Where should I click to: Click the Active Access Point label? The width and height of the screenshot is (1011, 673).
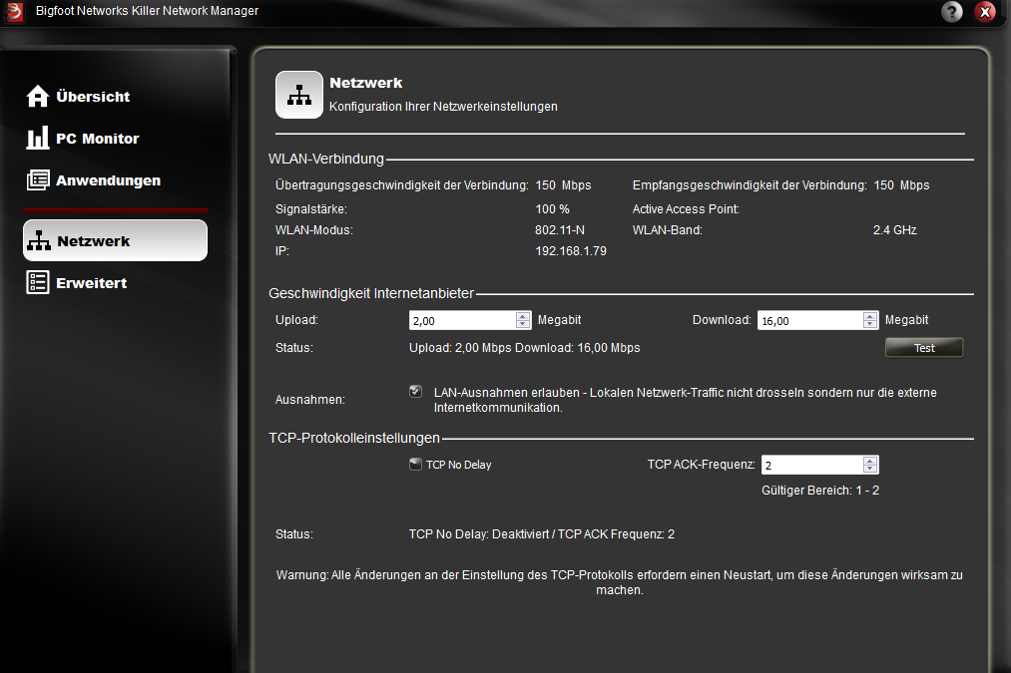tap(686, 209)
